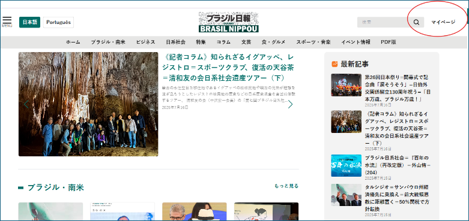469x221 pixels.
Task: Click sidebar cave thumbnail image
Action: [x=346, y=122]
